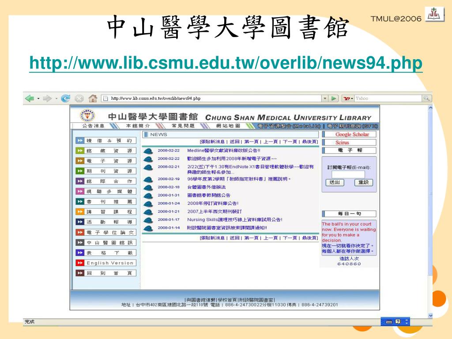Screen dimensions: 452x339
Task: Click the 學校首頁 footer link
Action: (x=227, y=300)
